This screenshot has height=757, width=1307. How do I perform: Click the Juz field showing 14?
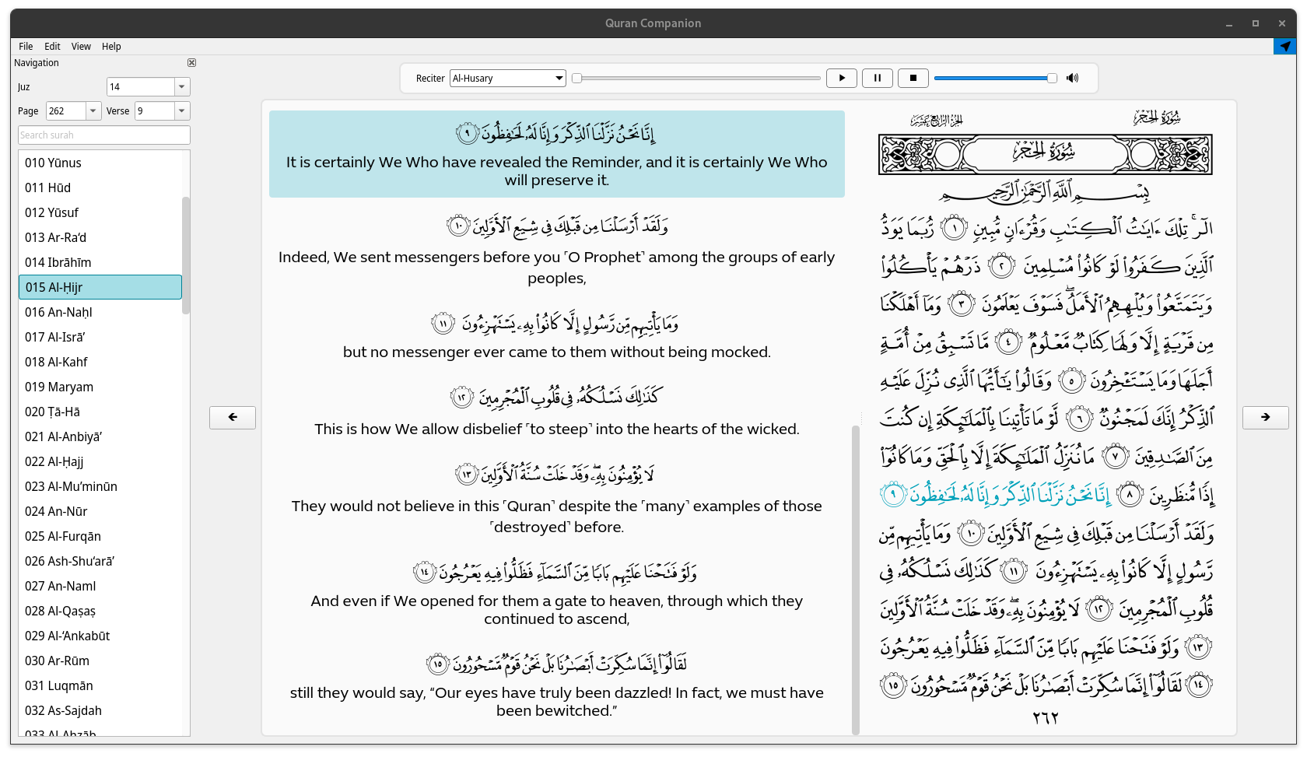(141, 87)
